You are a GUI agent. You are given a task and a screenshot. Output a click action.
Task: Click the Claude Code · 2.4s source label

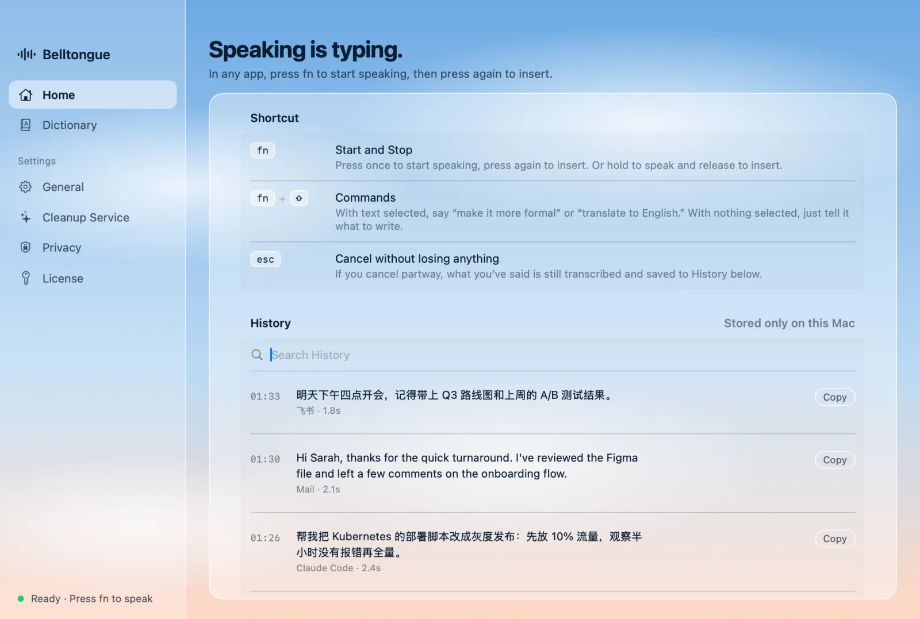[x=339, y=568]
